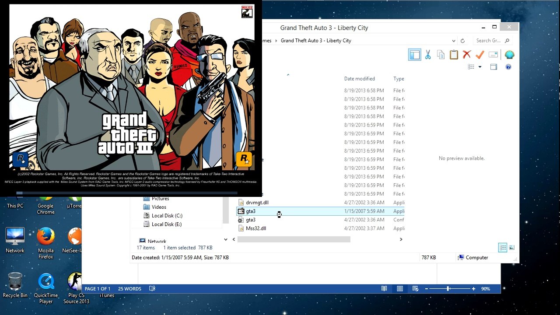Click the 25 WORDS count in Word

129,289
